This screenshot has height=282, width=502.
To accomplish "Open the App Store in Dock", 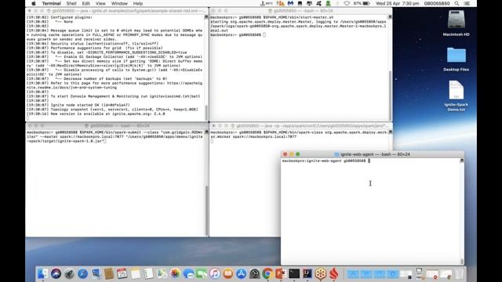I will click(241, 273).
